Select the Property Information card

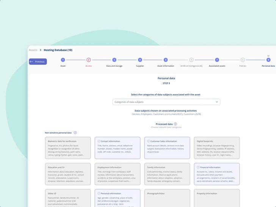[217, 198]
